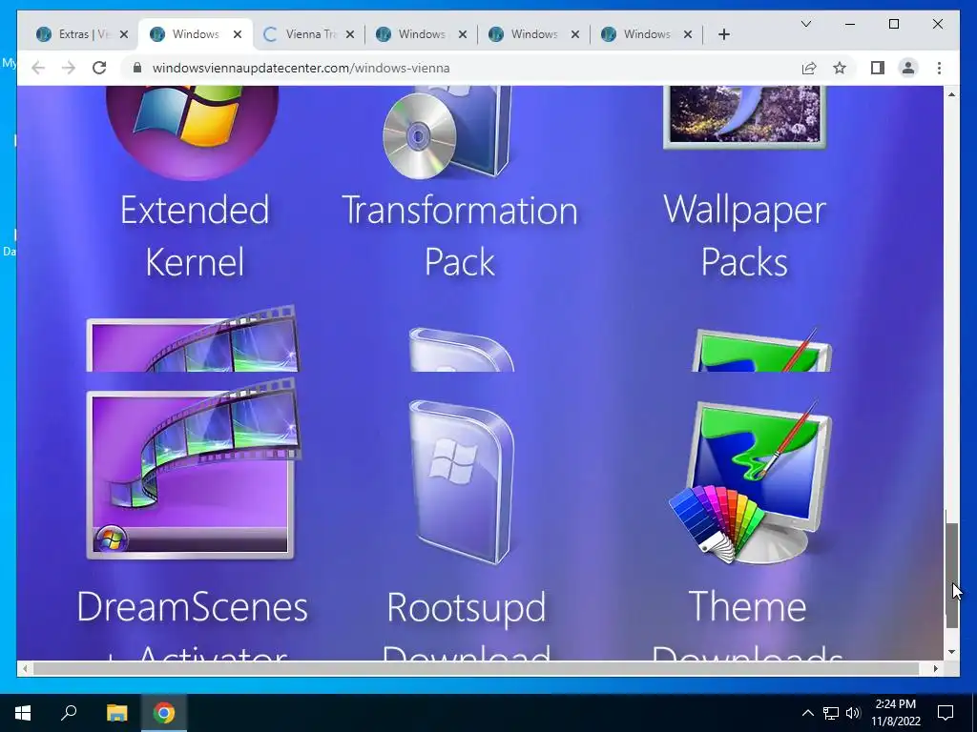This screenshot has width=977, height=732.
Task: Click the horizontal scrollbar left arrow
Action: pyautogui.click(x=25, y=668)
